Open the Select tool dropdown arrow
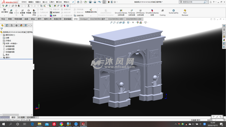Image resolution: width=226 pixels, height=127 pixels. tap(106, 2)
